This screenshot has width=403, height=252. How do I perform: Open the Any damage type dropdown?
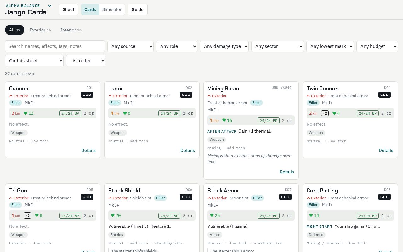pyautogui.click(x=224, y=46)
